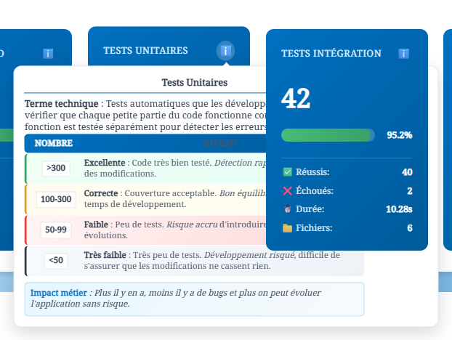452x340 pixels.
Task: Click the integration tests count 42
Action: click(296, 99)
